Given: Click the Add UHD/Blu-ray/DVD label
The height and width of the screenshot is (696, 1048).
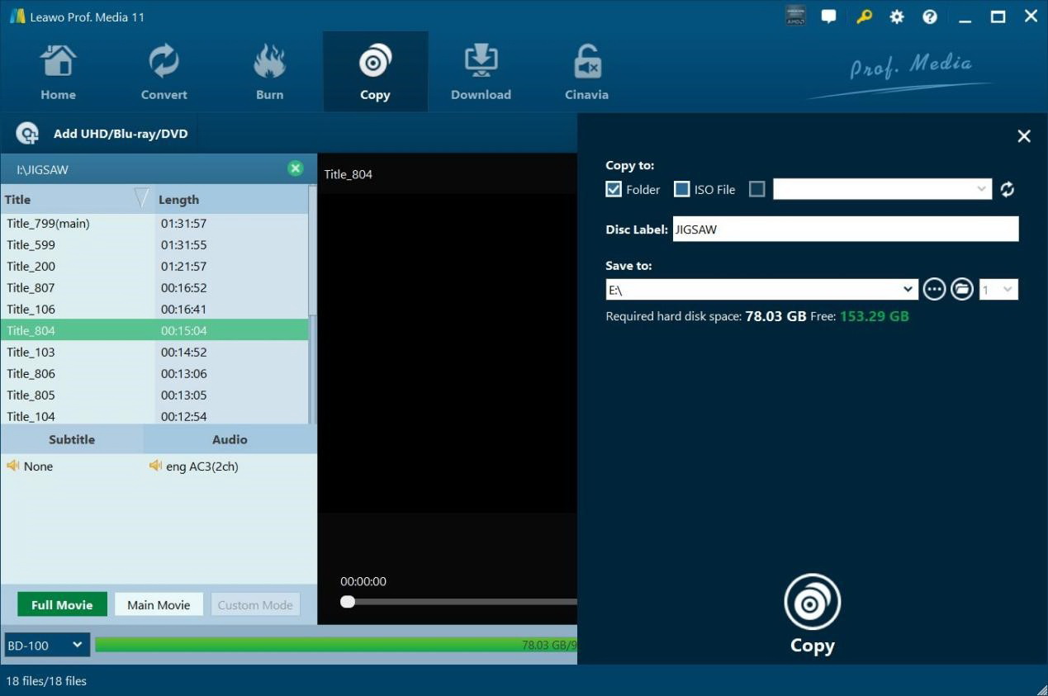Looking at the screenshot, I should 121,134.
